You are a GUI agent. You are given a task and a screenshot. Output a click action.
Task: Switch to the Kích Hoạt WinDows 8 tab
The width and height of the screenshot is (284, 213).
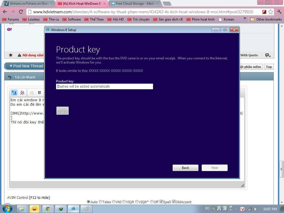[x=82, y=3]
